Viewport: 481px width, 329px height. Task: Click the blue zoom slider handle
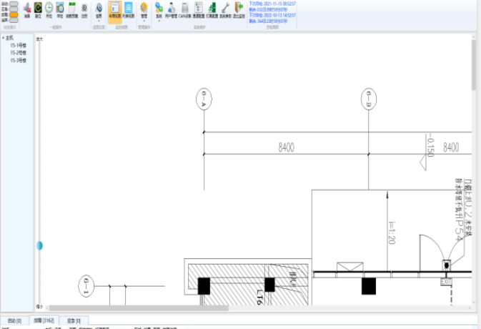coord(40,245)
